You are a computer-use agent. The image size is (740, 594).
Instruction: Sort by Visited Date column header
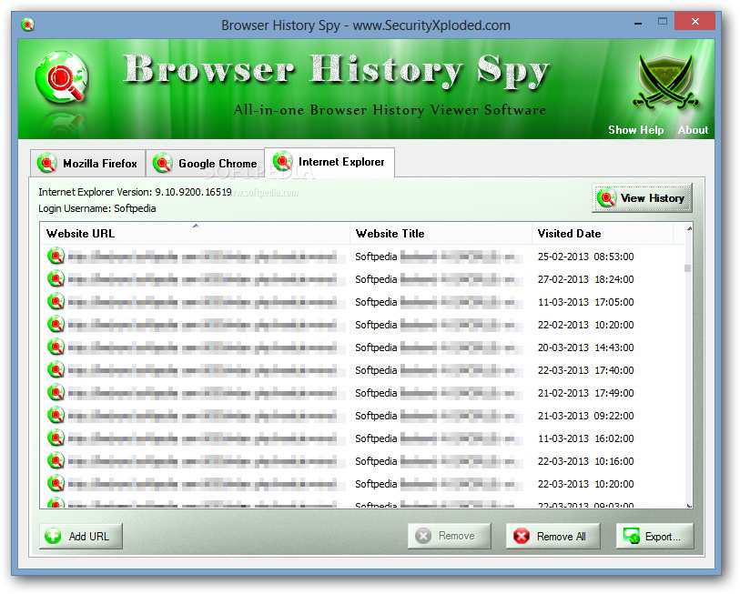pyautogui.click(x=603, y=234)
